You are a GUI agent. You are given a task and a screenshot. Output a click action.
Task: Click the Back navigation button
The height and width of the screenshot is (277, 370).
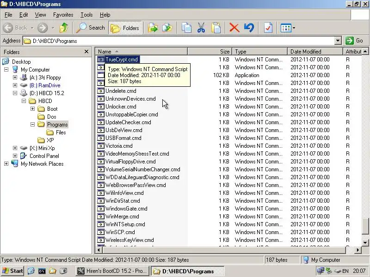pos(15,28)
